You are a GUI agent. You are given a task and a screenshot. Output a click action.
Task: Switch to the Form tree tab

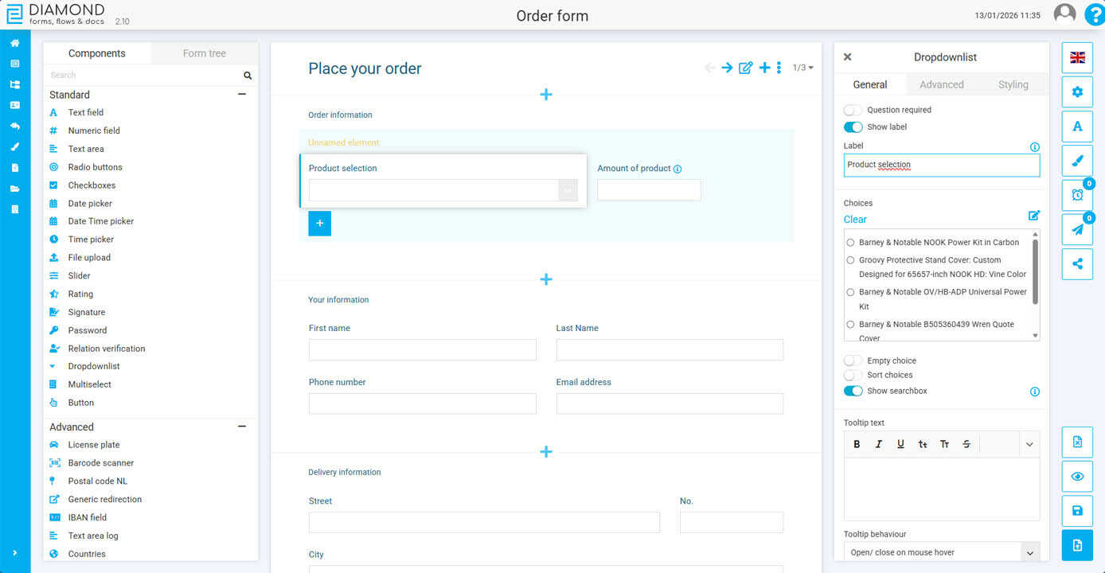204,53
